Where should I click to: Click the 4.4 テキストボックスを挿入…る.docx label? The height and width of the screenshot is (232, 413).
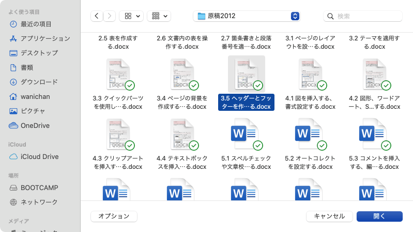click(182, 162)
